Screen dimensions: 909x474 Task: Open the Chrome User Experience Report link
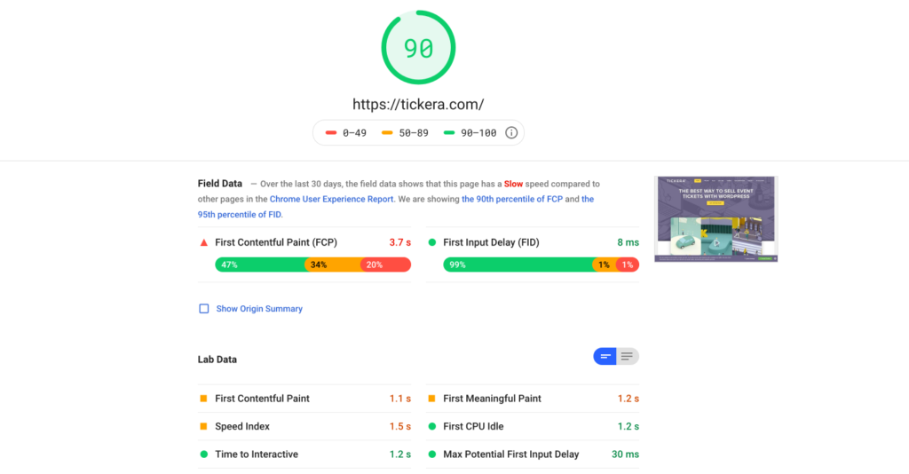331,199
